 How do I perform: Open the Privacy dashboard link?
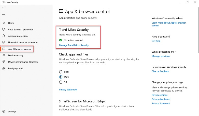161,99
